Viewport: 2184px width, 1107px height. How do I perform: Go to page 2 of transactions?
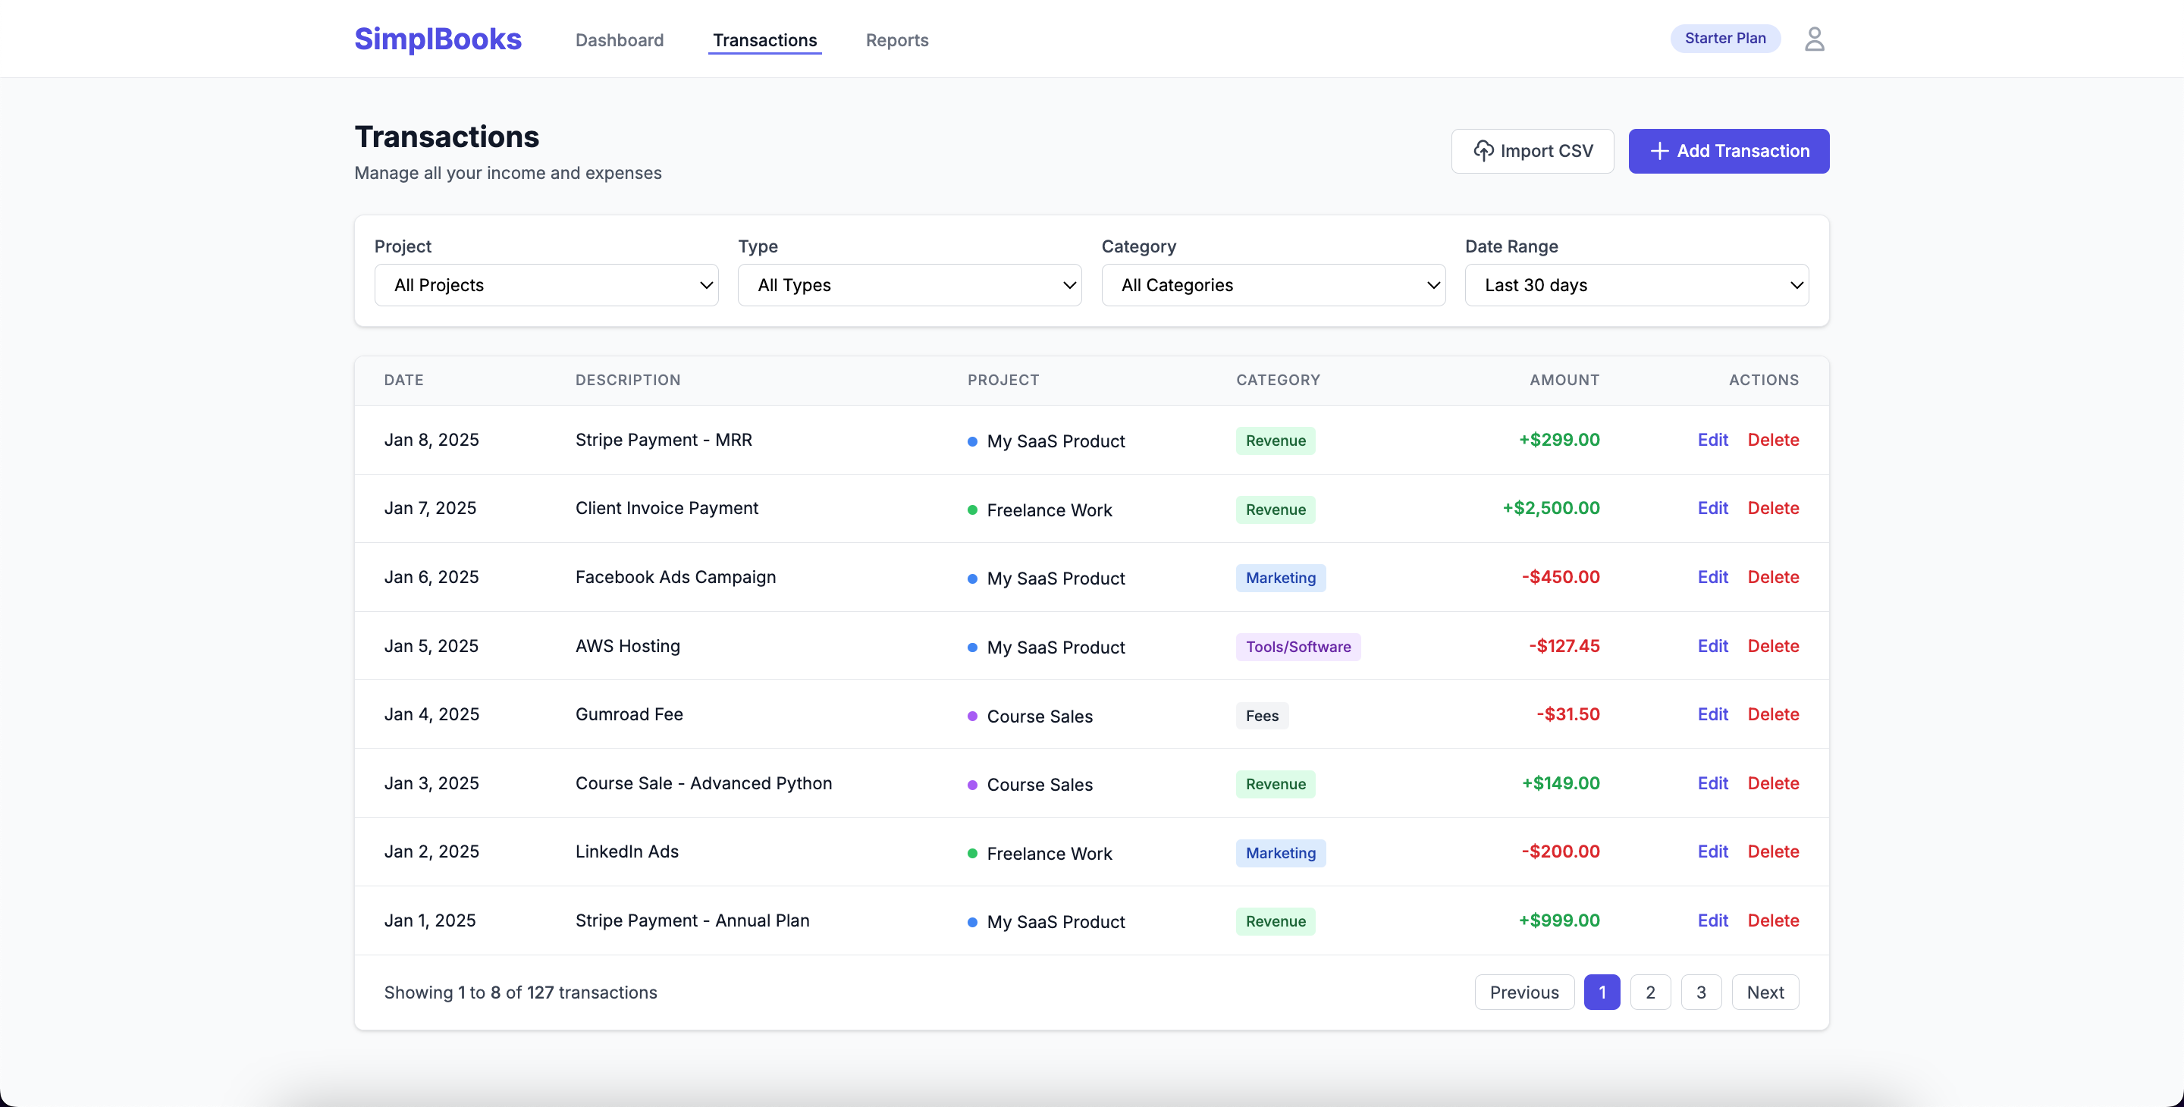[x=1650, y=992]
